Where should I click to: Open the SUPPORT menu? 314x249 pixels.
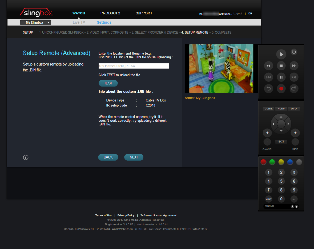click(x=144, y=13)
